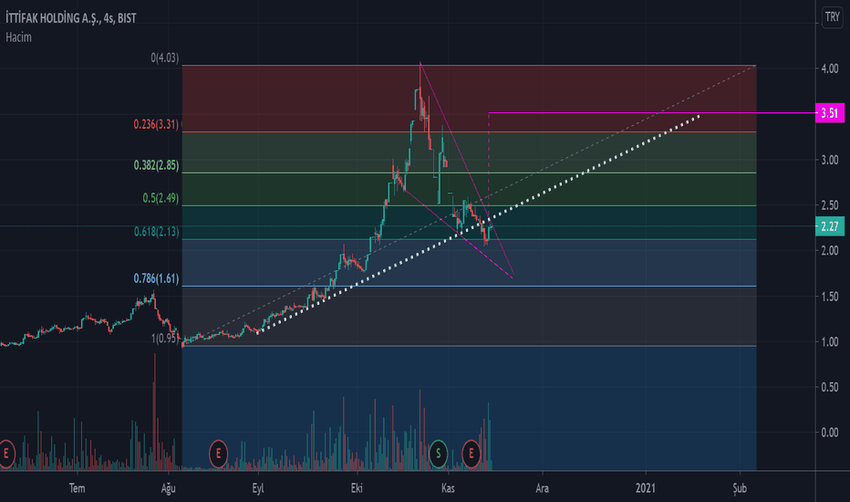Click the Tem month label on time axis
This screenshot has width=850, height=502.
[x=77, y=488]
